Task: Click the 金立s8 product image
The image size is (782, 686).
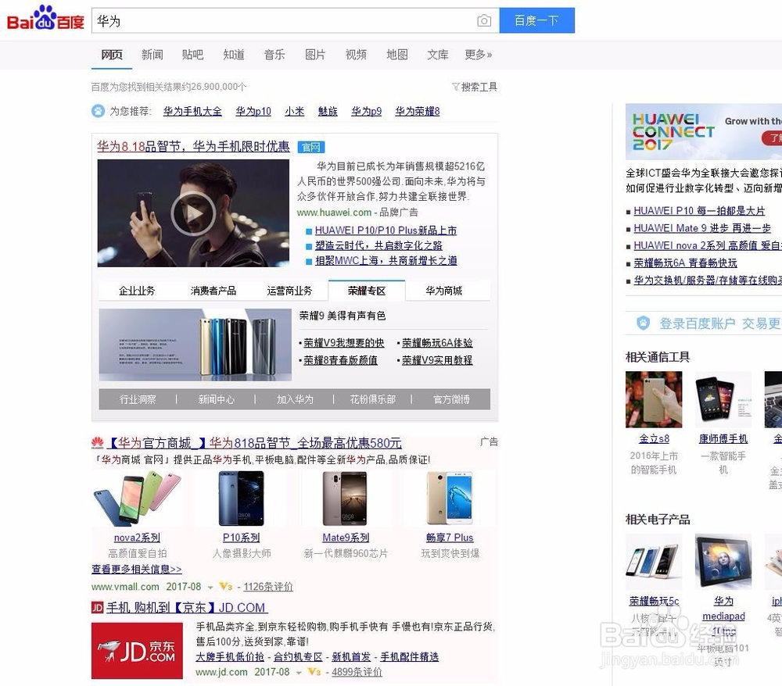Action: (654, 399)
